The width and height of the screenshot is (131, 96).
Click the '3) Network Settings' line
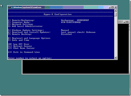tap(21, 24)
